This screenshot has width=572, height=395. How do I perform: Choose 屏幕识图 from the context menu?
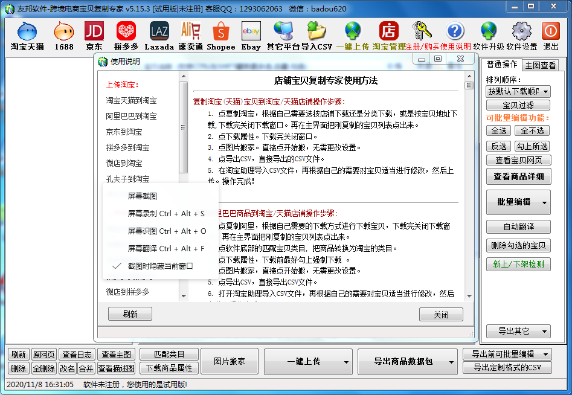pyautogui.click(x=167, y=231)
